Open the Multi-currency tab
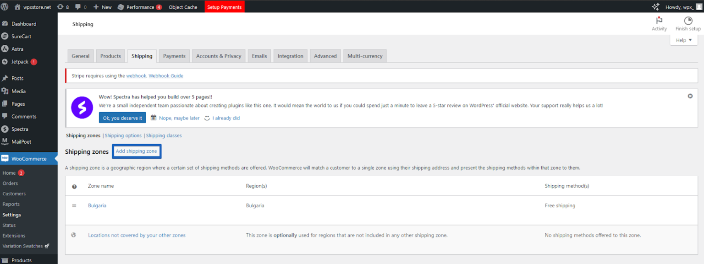Screen dimensions: 704x264 [364, 56]
